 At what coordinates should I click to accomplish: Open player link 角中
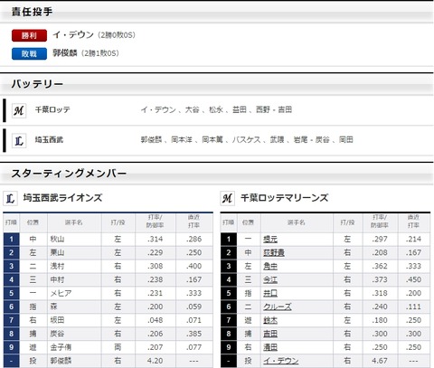pos(270,267)
